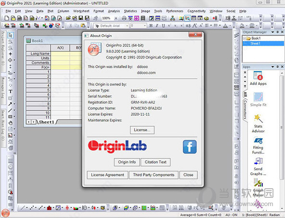Click the Facebook icon in dialog
Screen dimensions: 285x218
(190, 147)
